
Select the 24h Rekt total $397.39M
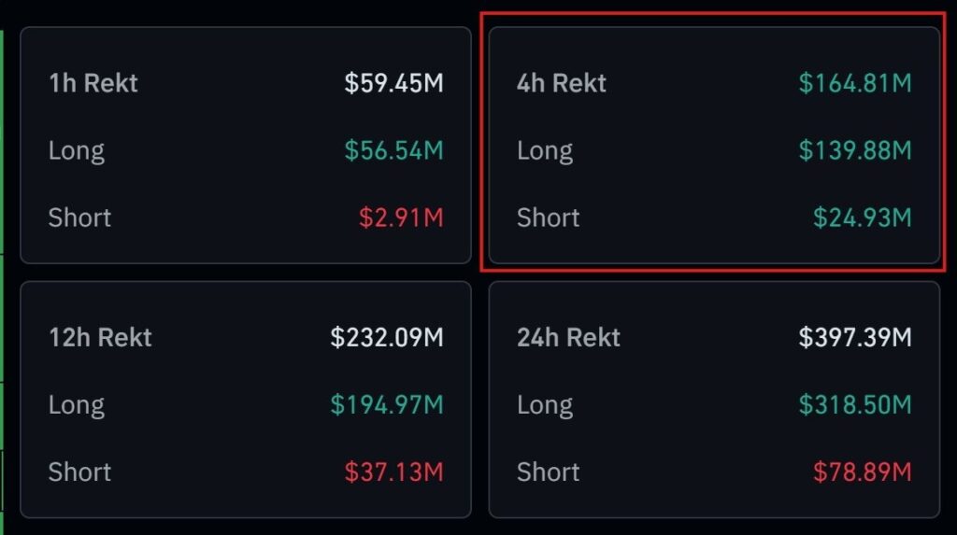(854, 337)
